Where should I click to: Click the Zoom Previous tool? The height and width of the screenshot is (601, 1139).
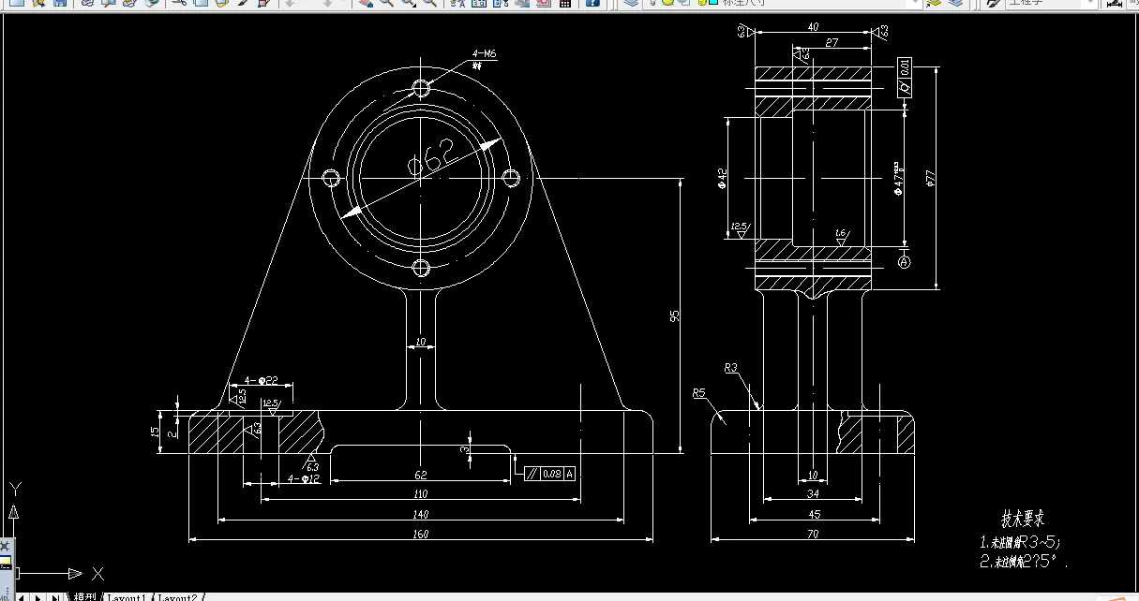[x=430, y=6]
